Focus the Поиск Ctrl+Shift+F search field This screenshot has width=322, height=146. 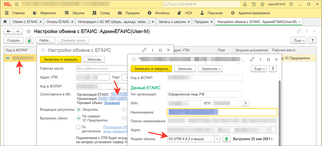201,4
